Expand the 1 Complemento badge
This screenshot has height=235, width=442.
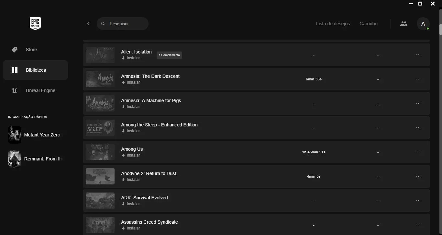[169, 55]
